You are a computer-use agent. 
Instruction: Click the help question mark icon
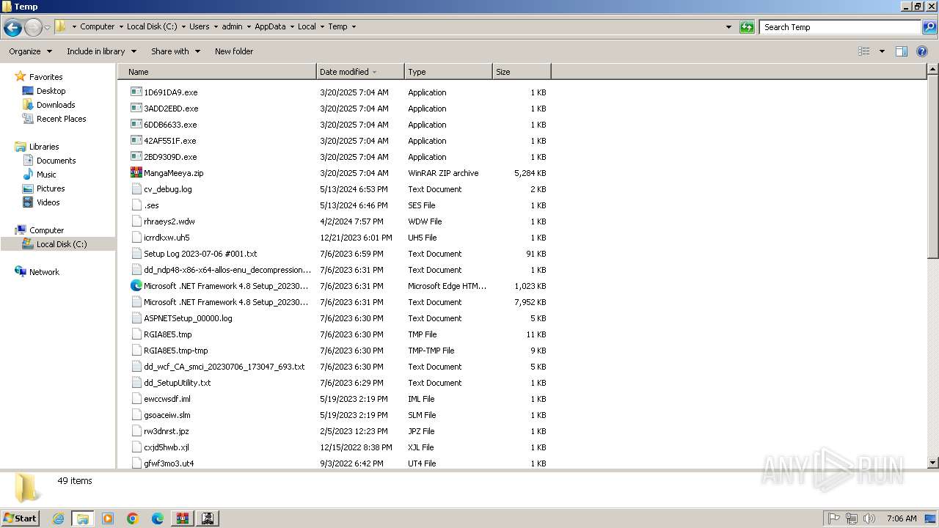coord(923,51)
